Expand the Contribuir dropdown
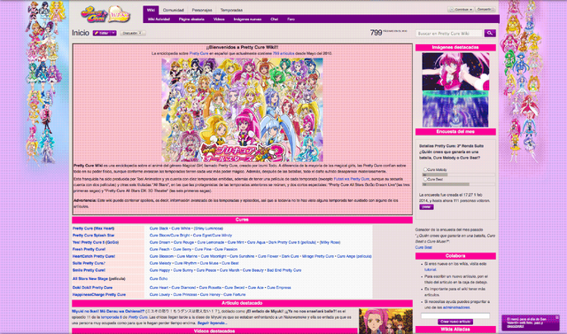This screenshot has width=567, height=334. pos(461,10)
